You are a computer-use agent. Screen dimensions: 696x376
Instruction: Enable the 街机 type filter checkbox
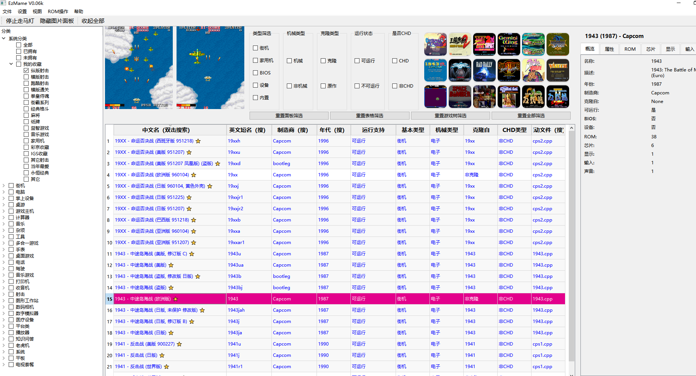click(x=256, y=48)
